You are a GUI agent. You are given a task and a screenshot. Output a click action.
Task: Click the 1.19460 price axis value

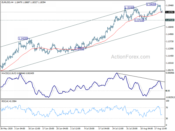click(x=170, y=5)
